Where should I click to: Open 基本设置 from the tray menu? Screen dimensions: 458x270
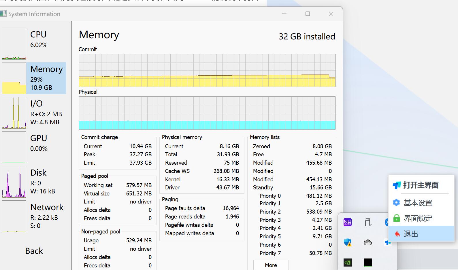coord(421,203)
